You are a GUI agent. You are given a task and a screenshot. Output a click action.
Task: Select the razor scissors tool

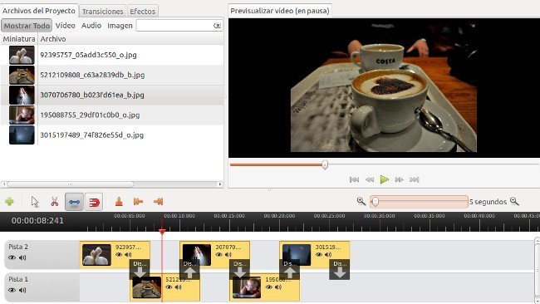(x=54, y=202)
